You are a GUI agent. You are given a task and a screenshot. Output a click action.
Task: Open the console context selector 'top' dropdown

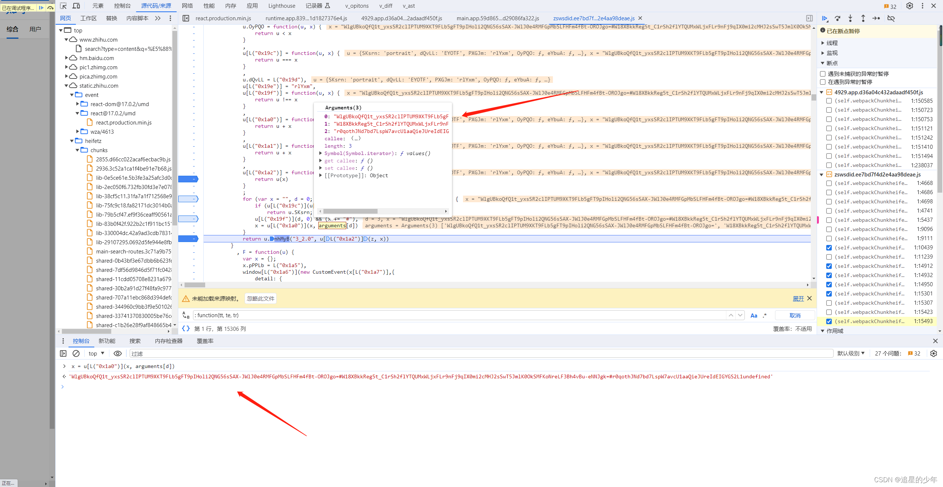coord(96,353)
